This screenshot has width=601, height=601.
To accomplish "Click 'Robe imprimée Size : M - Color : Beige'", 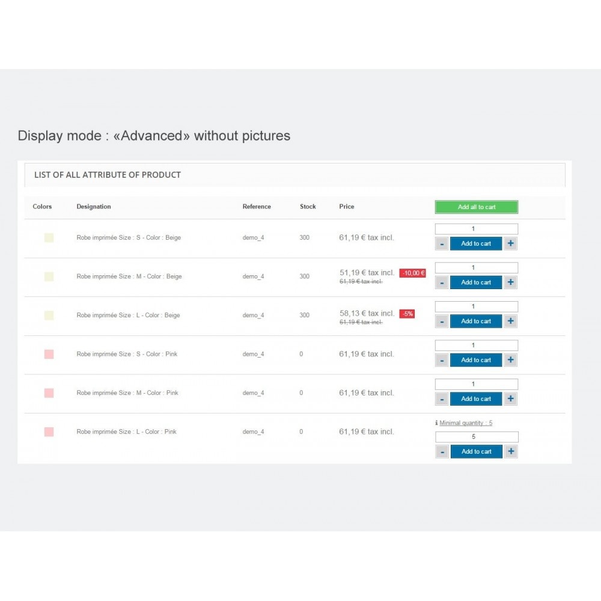I will click(x=129, y=276).
